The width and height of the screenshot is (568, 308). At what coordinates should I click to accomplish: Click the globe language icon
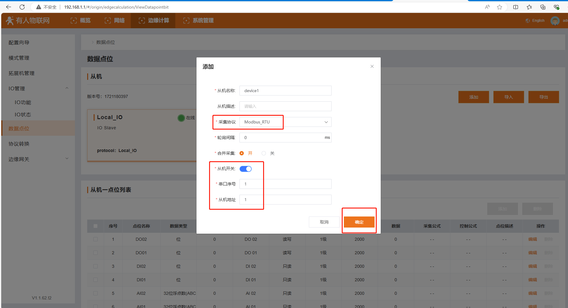coord(527,21)
